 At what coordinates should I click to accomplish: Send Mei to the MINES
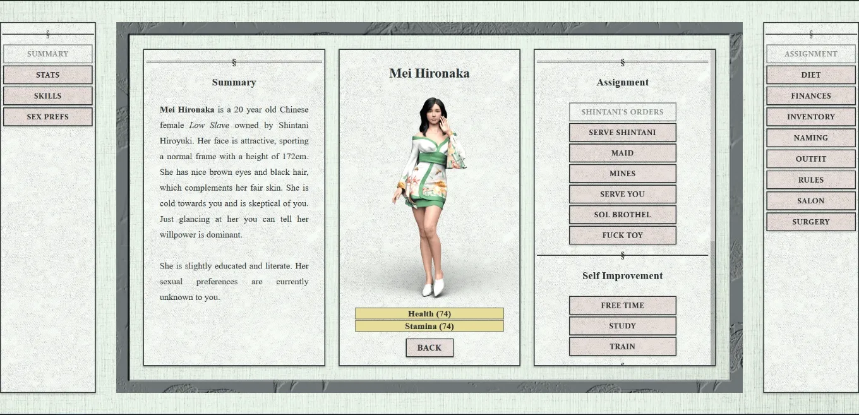click(x=622, y=173)
